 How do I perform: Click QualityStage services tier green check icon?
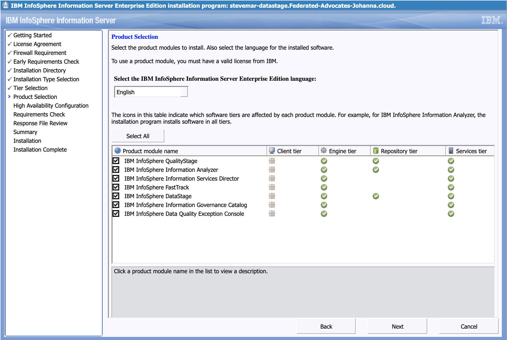tap(451, 161)
